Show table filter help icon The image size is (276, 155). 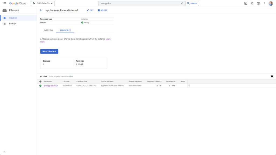pos(272,76)
